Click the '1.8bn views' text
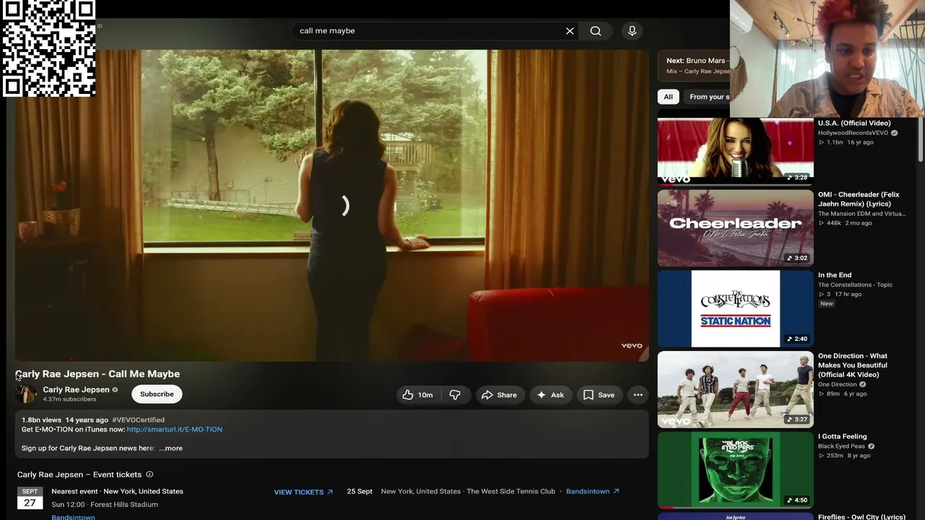 point(41,420)
